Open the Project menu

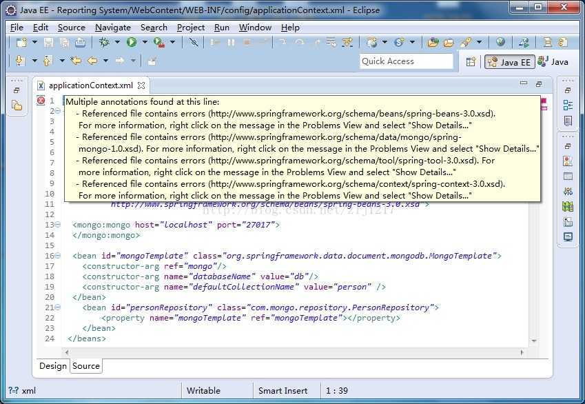click(x=191, y=28)
